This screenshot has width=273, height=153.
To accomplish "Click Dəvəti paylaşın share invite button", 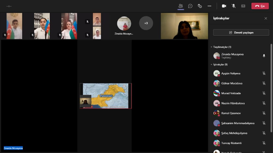I will pyautogui.click(x=241, y=32).
